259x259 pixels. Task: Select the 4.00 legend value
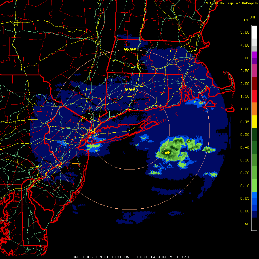click(245, 45)
